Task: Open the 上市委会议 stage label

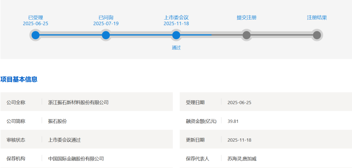Action: pyautogui.click(x=176, y=18)
